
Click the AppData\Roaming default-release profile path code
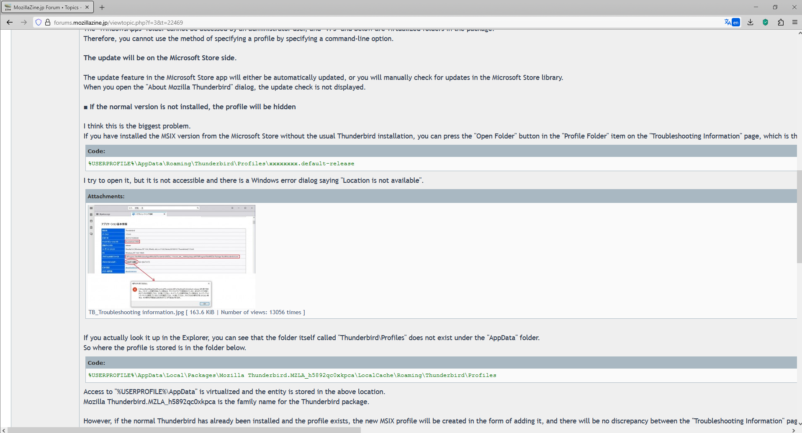click(221, 164)
